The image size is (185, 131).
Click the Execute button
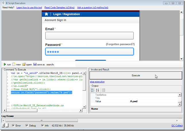pyautogui.click(x=136, y=76)
